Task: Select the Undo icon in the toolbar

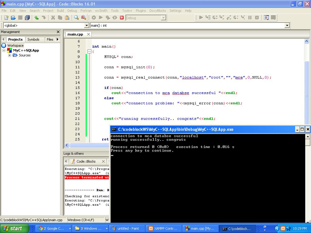Action: 36,18
